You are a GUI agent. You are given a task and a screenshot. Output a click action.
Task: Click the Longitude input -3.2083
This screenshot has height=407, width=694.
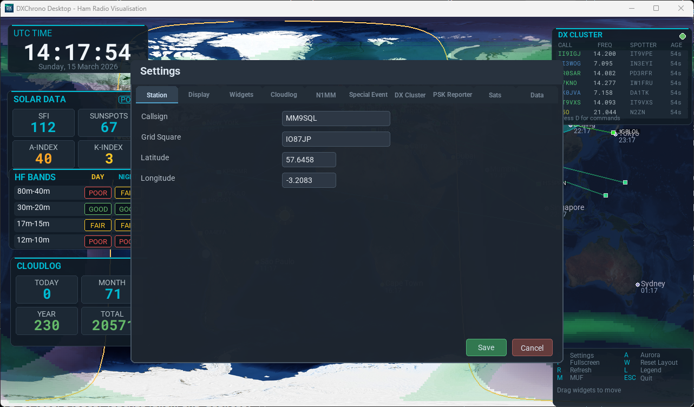(309, 180)
